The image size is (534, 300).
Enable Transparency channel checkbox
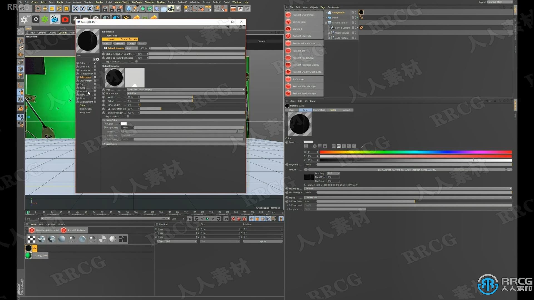[x=95, y=74]
